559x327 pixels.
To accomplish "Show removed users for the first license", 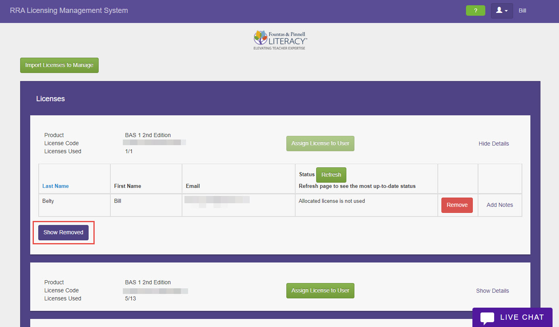I will tap(63, 232).
